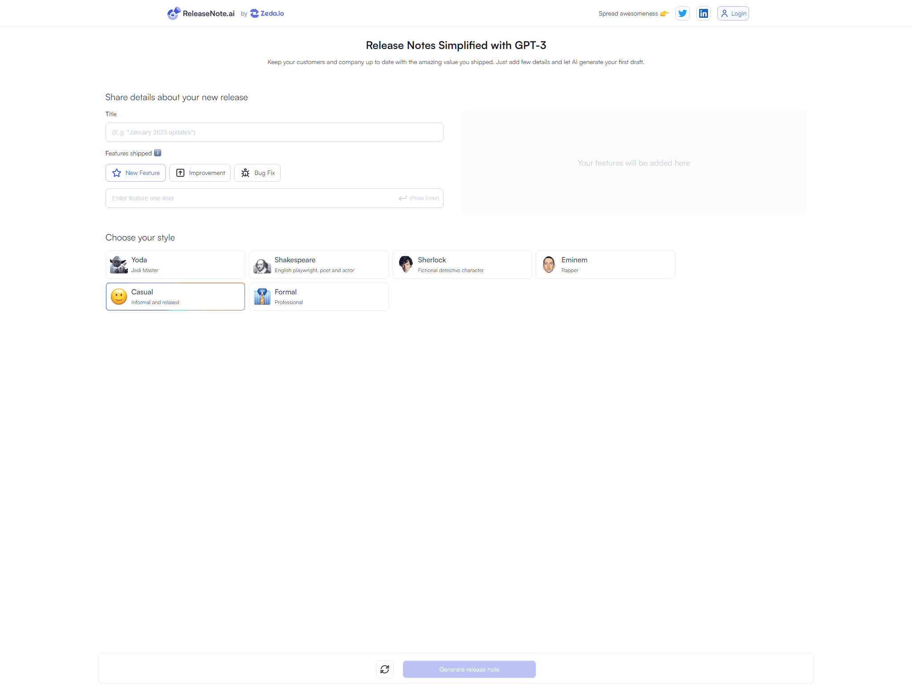Choose the Shakespeare style card

319,265
